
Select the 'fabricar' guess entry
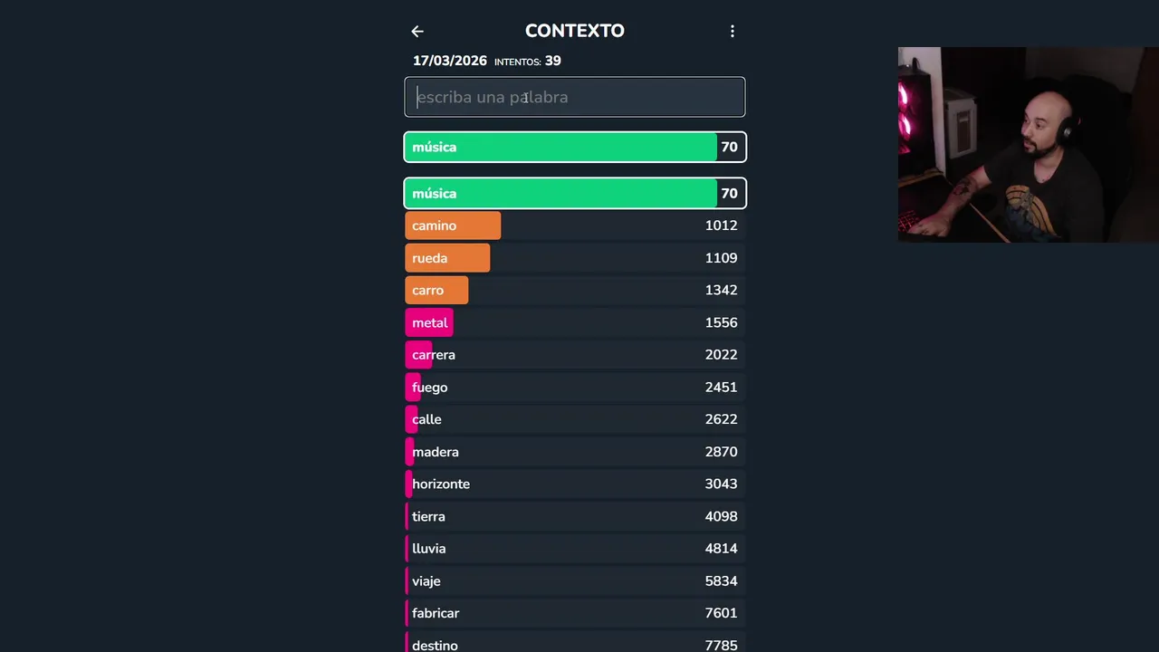[575, 613]
